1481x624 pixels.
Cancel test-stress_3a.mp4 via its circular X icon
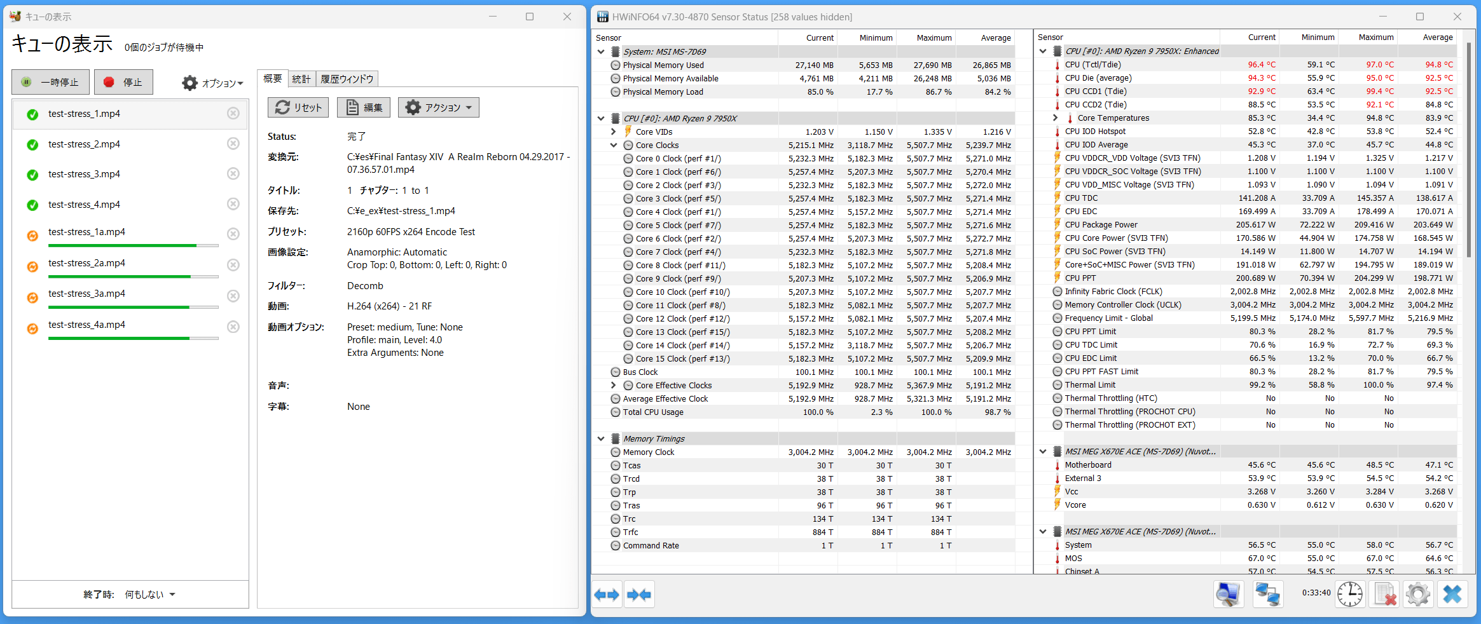tap(233, 296)
